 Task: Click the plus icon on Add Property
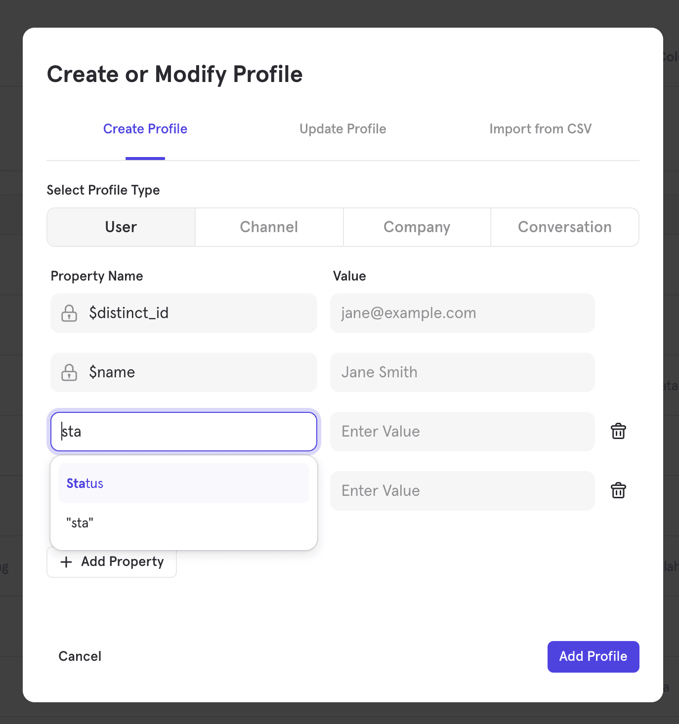(66, 562)
